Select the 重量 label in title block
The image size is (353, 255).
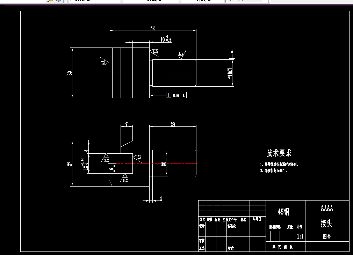pyautogui.click(x=290, y=227)
